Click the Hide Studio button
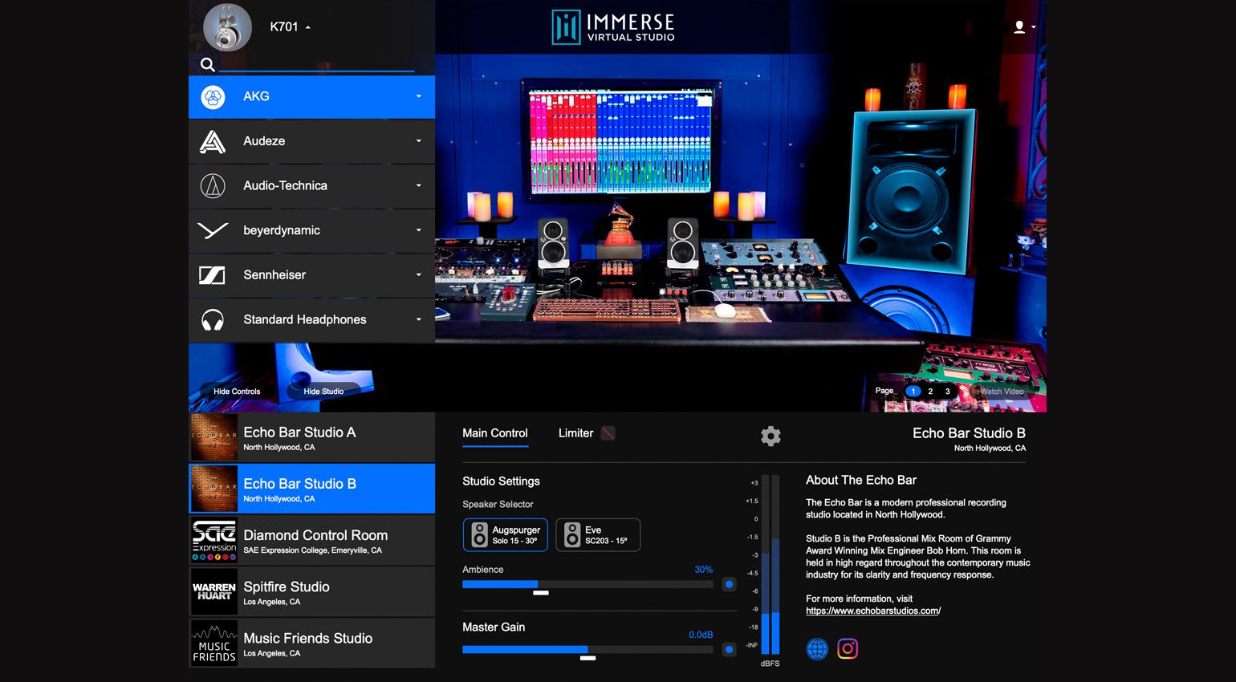 pyautogui.click(x=323, y=392)
